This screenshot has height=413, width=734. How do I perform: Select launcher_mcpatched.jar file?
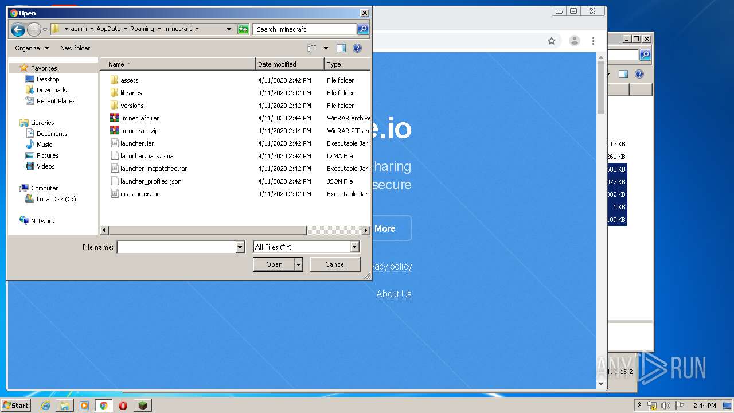(x=154, y=169)
